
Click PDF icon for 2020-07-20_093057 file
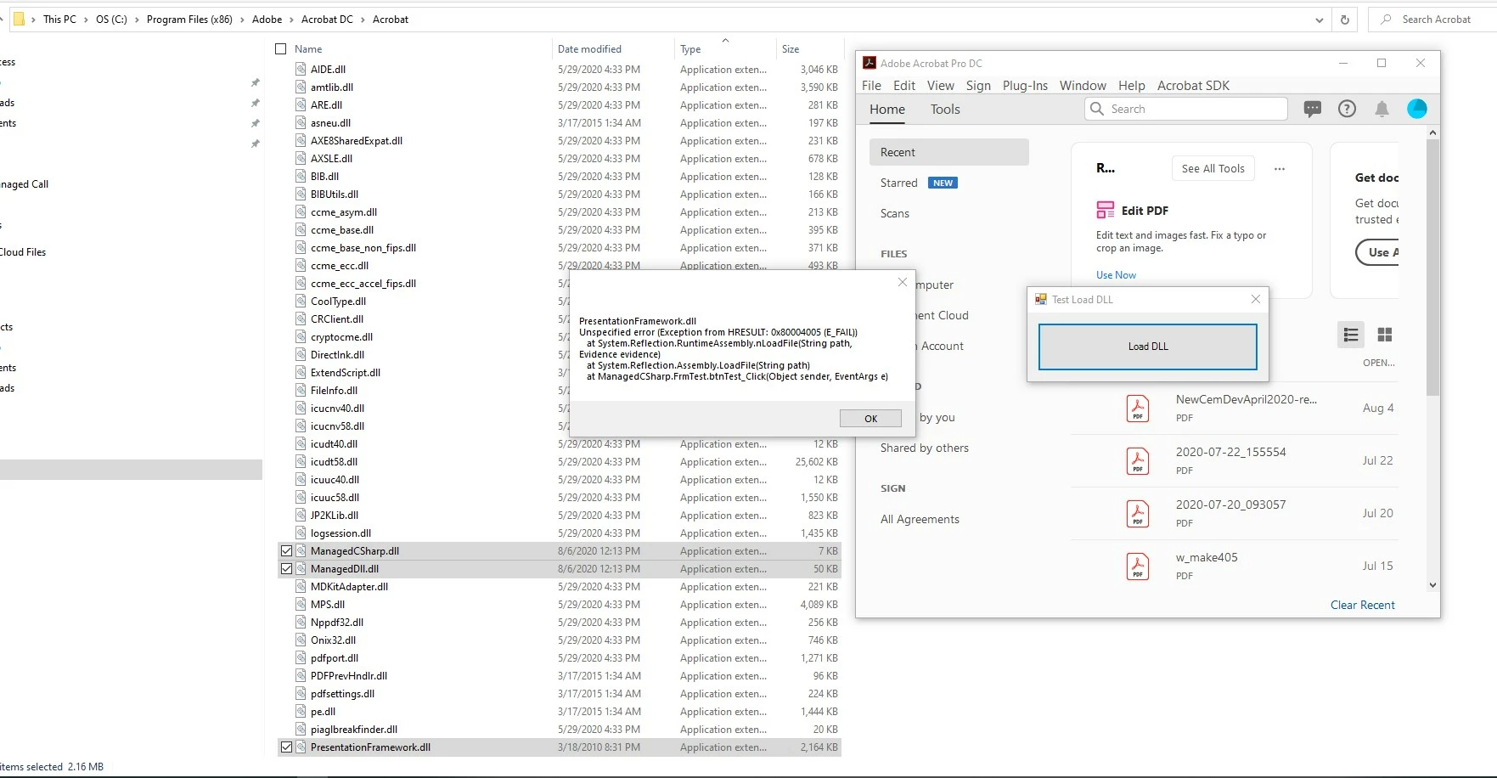[x=1138, y=514]
